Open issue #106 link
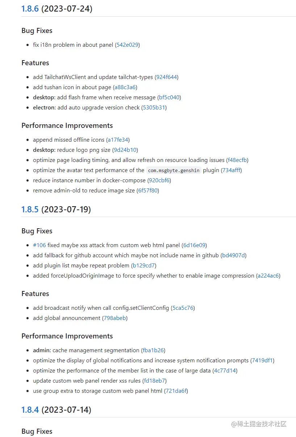This screenshot has width=296, height=437. [x=39, y=245]
